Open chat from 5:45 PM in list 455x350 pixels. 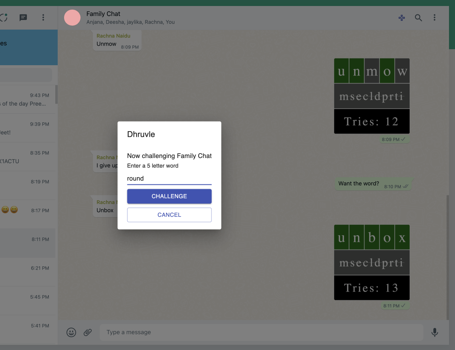point(28,300)
